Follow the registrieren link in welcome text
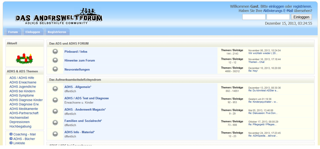320x149 pixels. pos(302,6)
